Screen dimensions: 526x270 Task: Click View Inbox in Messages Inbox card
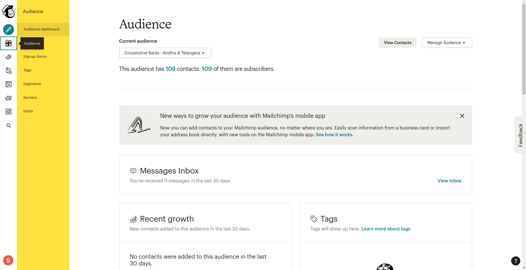click(449, 181)
